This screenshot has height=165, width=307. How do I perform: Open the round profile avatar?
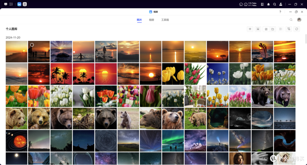(299, 20)
